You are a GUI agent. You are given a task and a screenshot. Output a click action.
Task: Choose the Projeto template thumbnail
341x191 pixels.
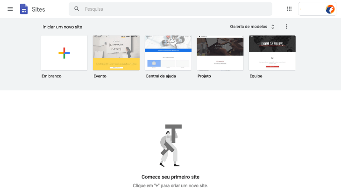tap(220, 53)
